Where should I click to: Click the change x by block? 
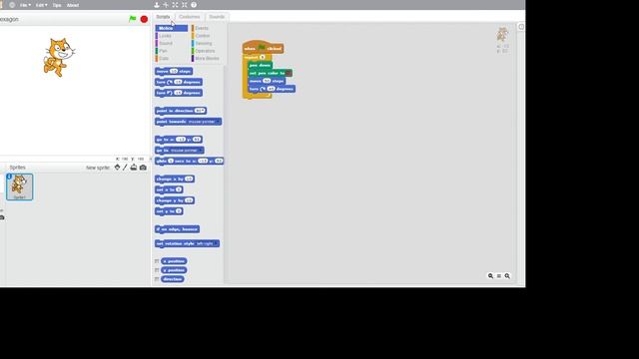[175, 179]
